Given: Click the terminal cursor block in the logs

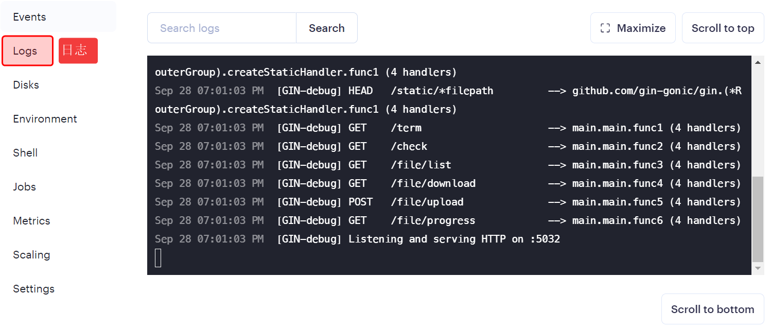Looking at the screenshot, I should pyautogui.click(x=158, y=257).
